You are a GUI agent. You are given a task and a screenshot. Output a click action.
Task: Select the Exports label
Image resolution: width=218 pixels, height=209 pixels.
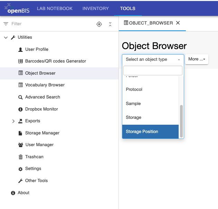33,121
